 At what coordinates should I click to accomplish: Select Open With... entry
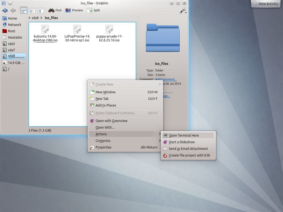pos(125,128)
